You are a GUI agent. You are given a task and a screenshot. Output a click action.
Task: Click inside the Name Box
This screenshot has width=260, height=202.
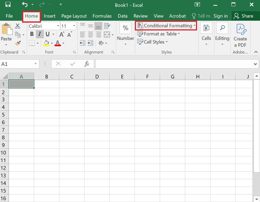pyautogui.click(x=17, y=64)
